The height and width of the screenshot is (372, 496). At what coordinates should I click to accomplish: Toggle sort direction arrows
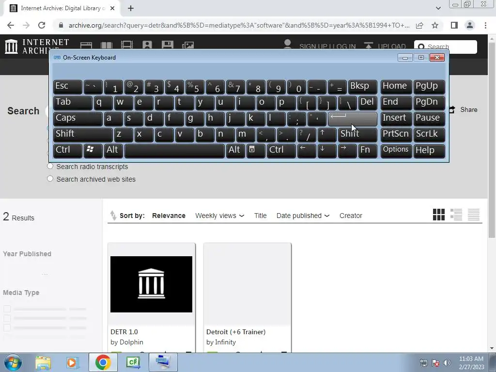click(113, 216)
